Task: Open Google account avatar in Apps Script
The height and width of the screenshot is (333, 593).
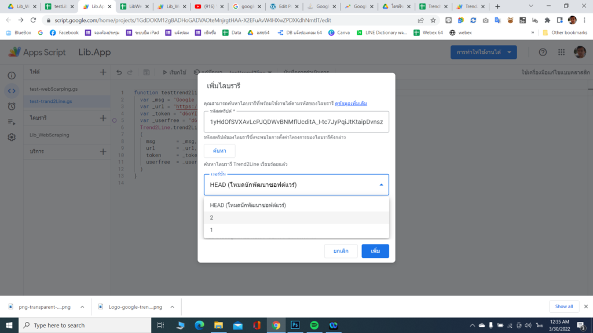Action: coord(580,52)
